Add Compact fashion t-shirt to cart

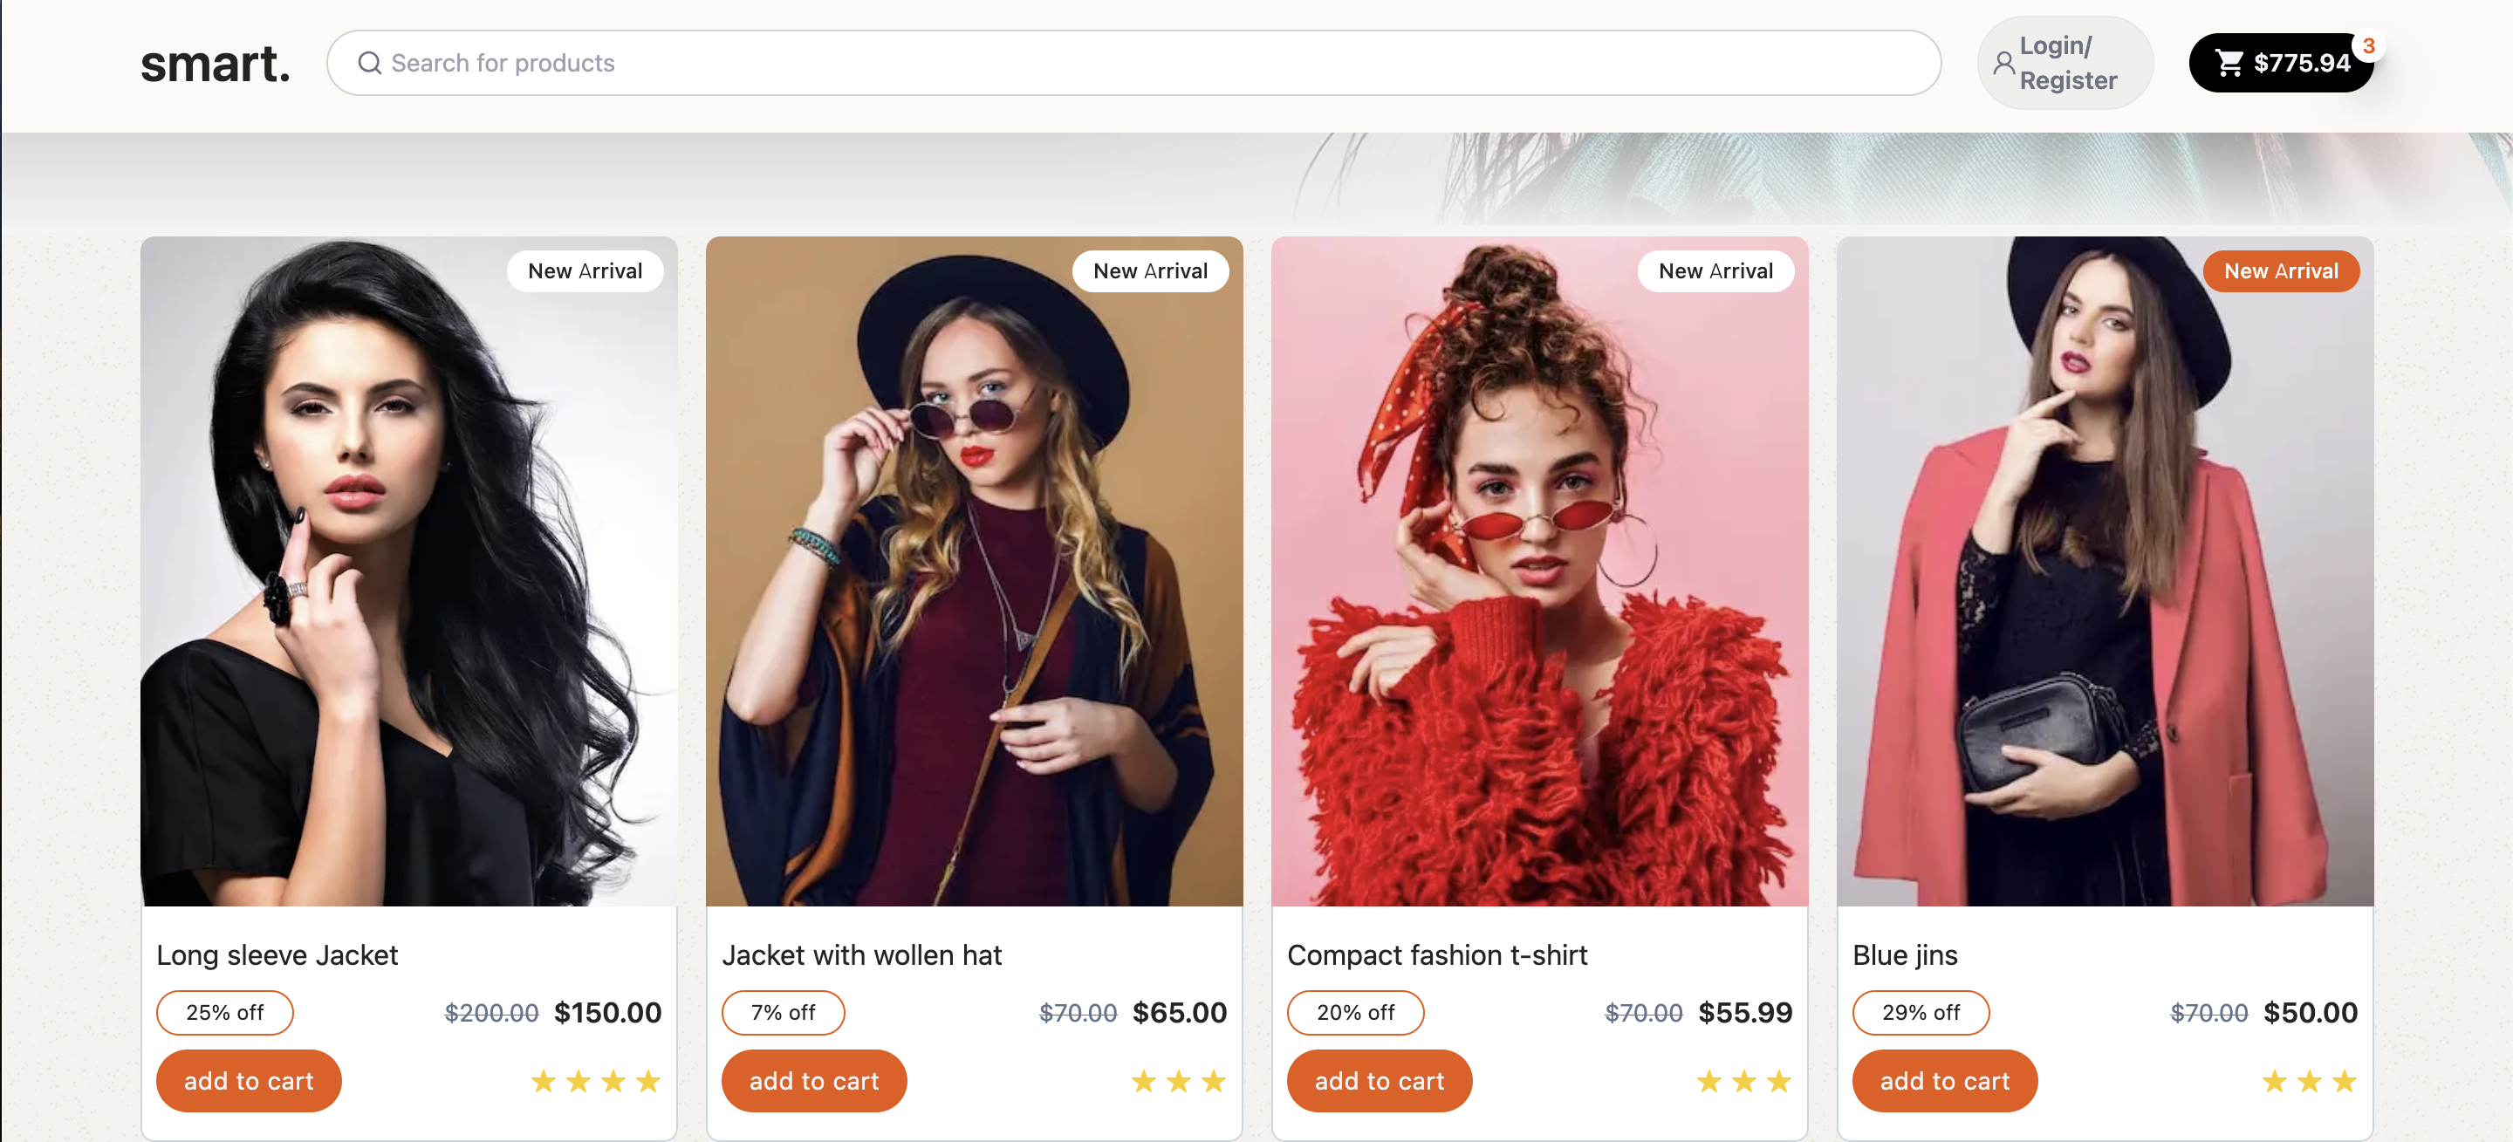[1379, 1081]
